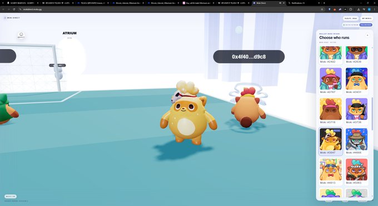378x206 pixels.
Task: Click the Music On button
Action: [x=11, y=197]
